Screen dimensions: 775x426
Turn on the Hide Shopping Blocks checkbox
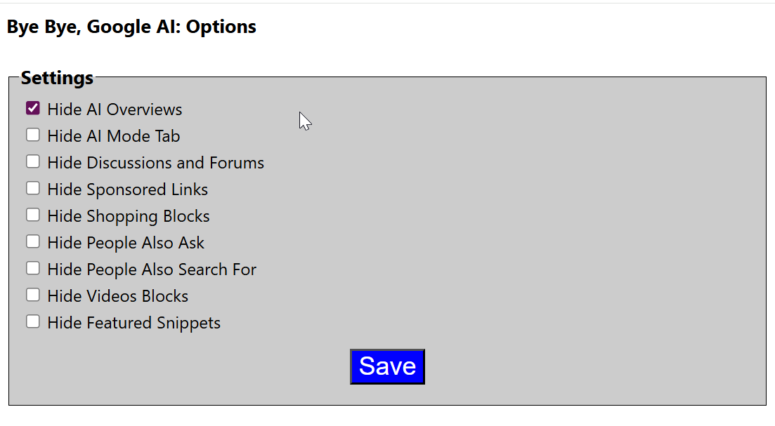point(33,215)
